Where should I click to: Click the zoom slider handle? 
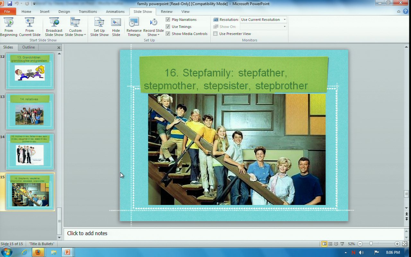[x=371, y=244]
